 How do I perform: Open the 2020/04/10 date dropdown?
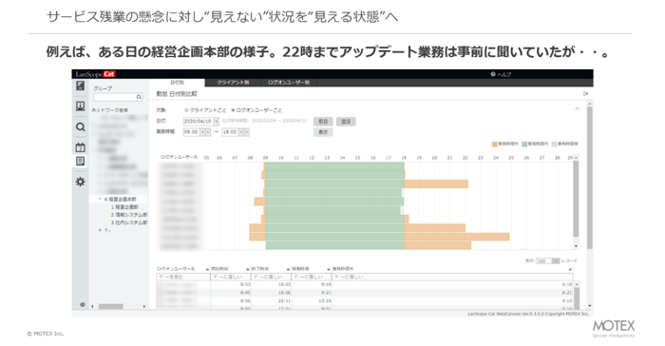pyautogui.click(x=217, y=122)
